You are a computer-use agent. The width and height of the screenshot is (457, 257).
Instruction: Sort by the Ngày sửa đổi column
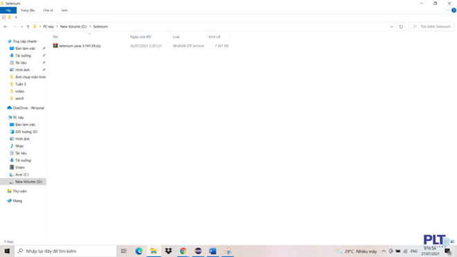[x=141, y=37]
